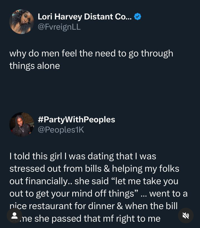Screen dimensions: 200x228
Task: Visit the @Peoples1K handle
Action: coord(60,130)
